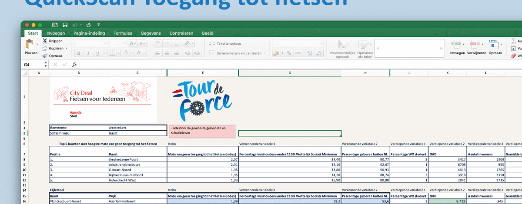Click the fill color paint bucket
Screen dimensions: 522x204
pyautogui.click(x=126, y=53)
